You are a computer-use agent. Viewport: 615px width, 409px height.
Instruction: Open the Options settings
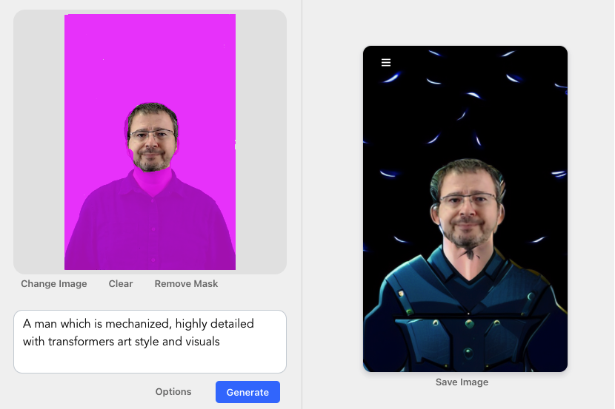[173, 392]
